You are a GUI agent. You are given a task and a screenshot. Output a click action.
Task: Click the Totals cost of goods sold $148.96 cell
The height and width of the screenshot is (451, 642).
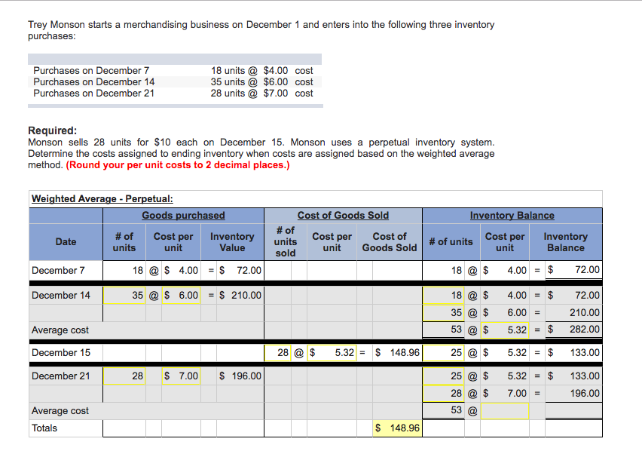[x=397, y=428]
